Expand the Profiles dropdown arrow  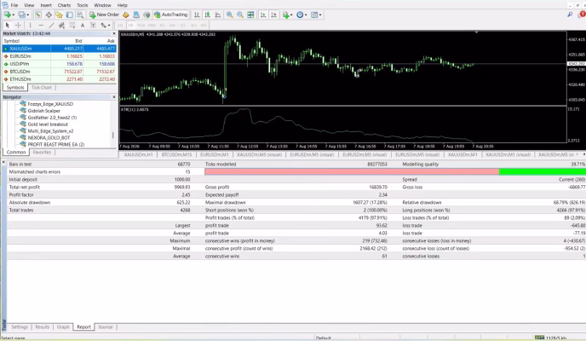pos(28,15)
